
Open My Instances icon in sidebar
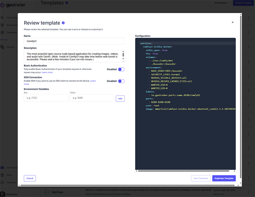2,25
